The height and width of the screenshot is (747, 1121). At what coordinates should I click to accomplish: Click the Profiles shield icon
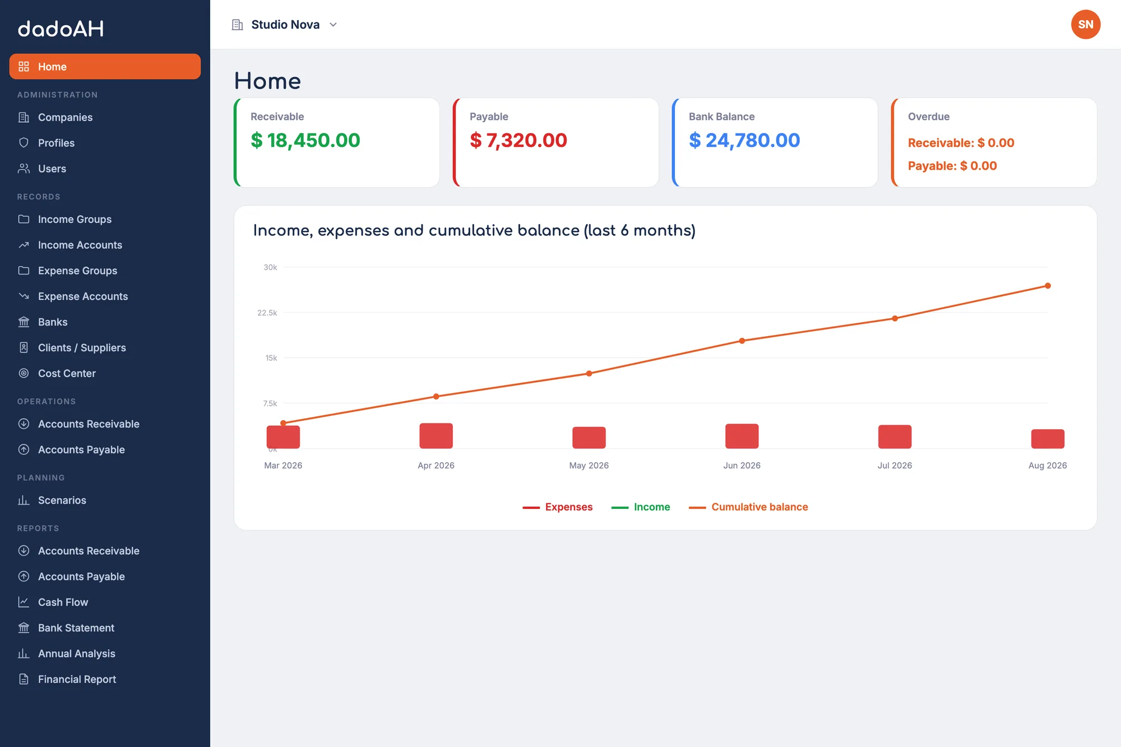coord(24,143)
